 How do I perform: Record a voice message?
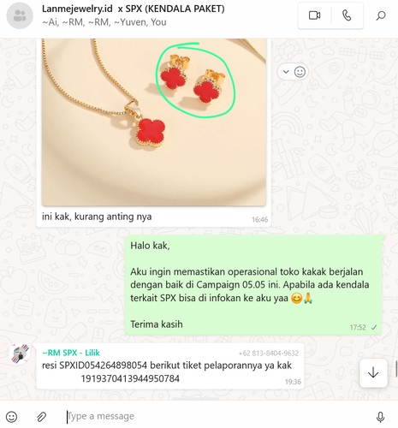(380, 417)
